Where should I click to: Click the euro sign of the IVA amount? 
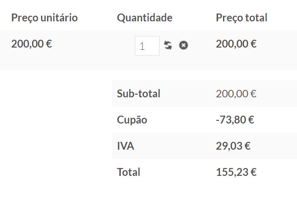pos(247,146)
